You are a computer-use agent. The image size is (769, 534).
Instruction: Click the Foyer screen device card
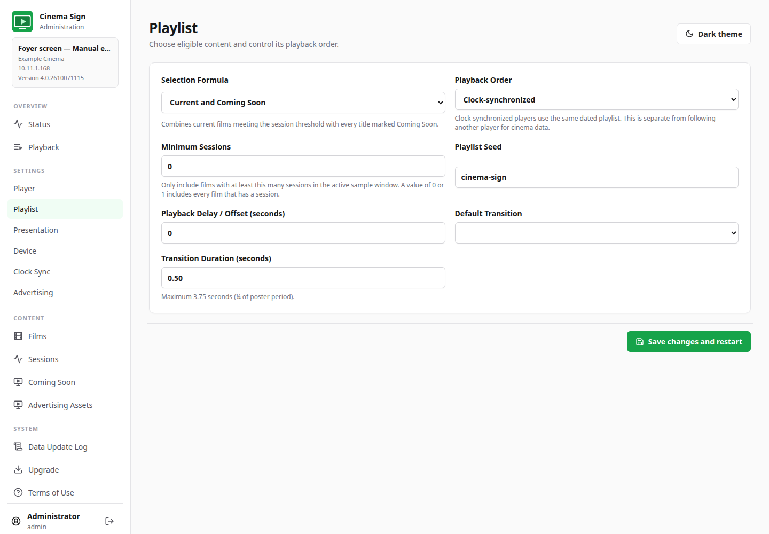click(65, 62)
